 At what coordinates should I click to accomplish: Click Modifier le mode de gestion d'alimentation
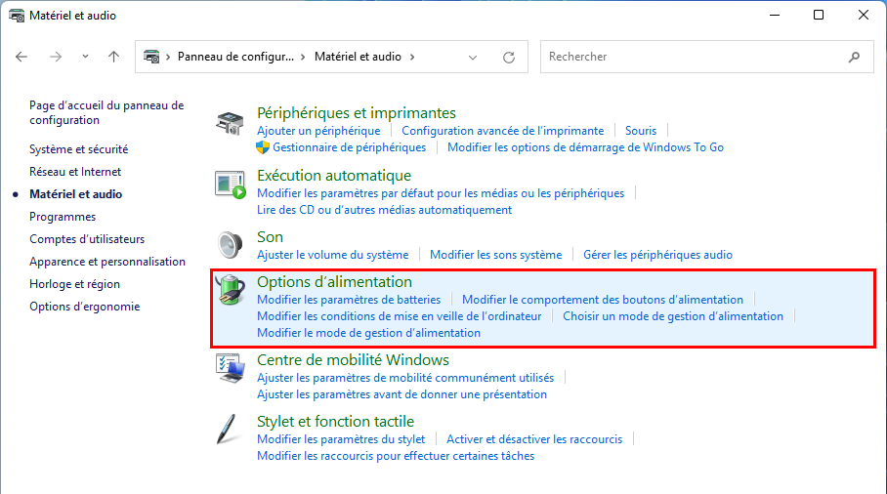368,333
